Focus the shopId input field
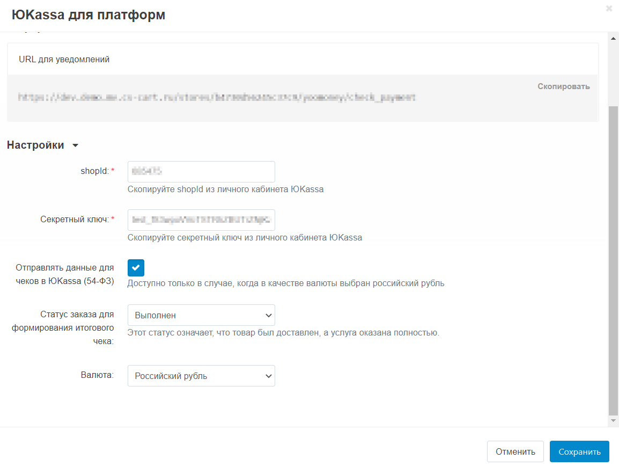This screenshot has height=474, width=619. (201, 172)
